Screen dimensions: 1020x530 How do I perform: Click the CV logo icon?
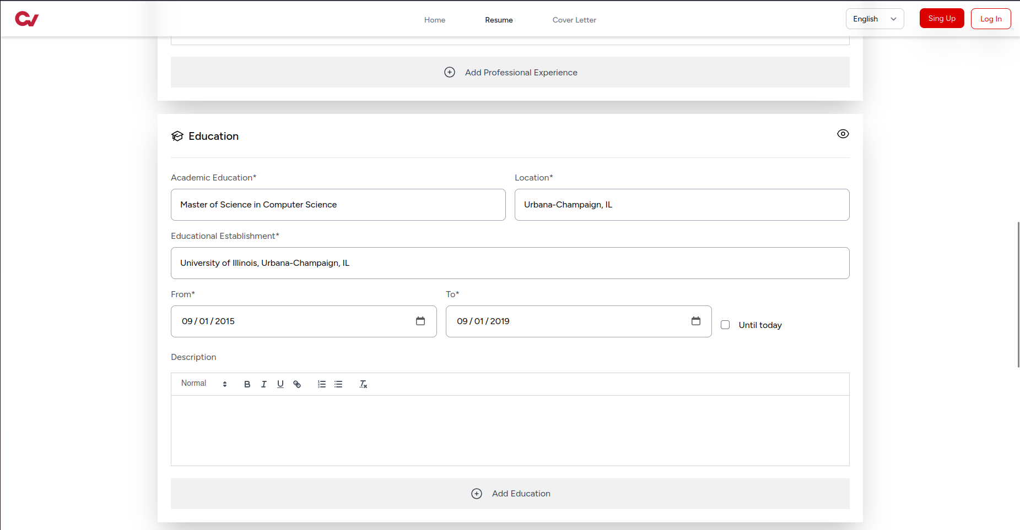click(26, 19)
